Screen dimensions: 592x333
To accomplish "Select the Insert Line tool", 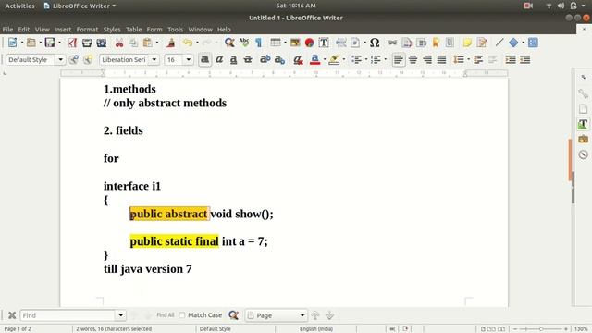I will point(499,43).
